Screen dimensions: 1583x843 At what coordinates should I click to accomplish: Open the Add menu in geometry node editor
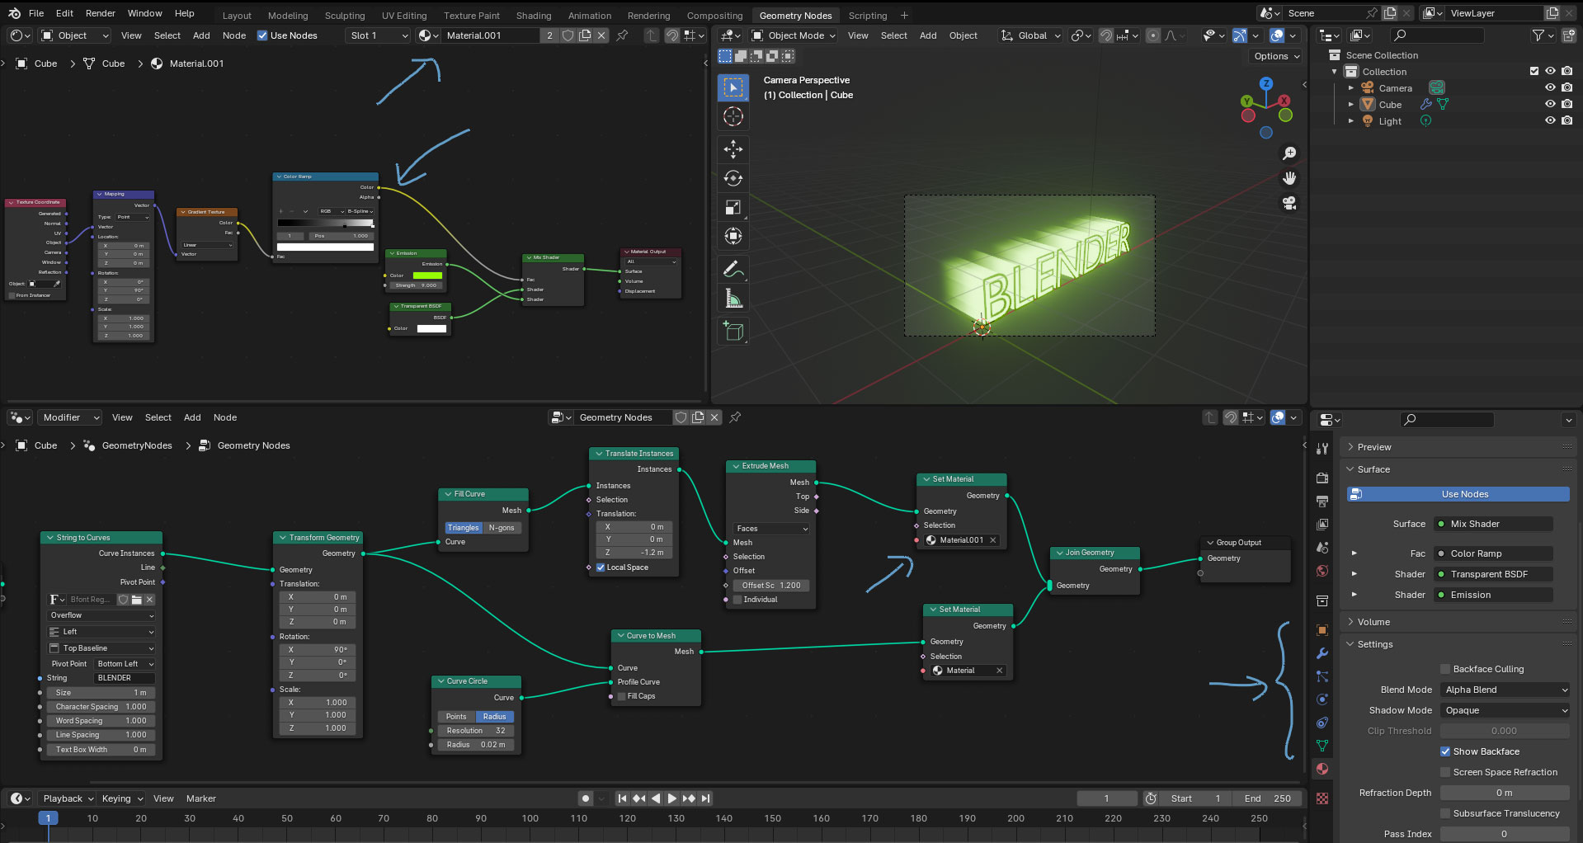click(192, 417)
